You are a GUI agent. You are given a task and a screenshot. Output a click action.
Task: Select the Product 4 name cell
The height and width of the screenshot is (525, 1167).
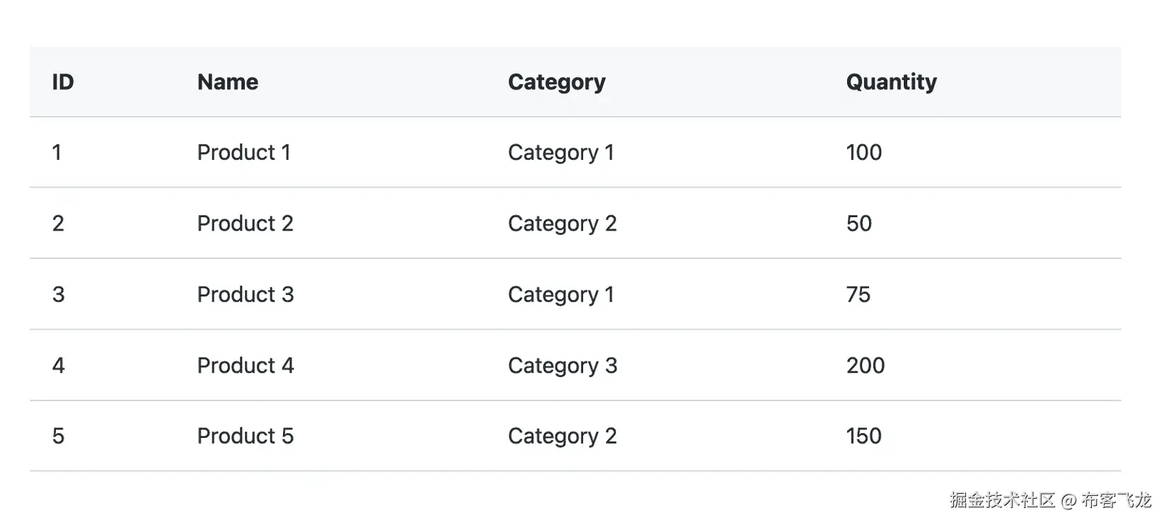coord(245,365)
